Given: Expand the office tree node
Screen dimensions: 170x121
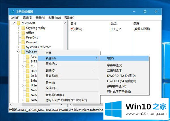Looking at the screenshot, I should [x=18, y=33].
